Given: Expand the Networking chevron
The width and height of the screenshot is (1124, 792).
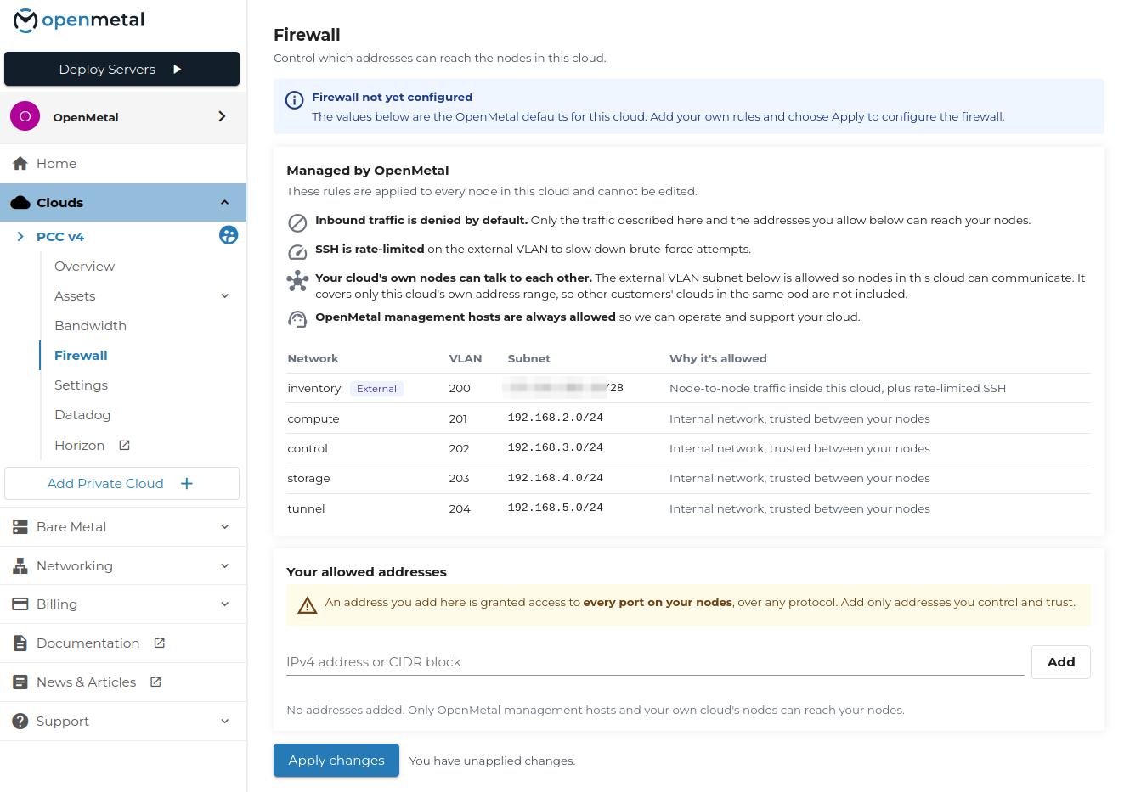Looking at the screenshot, I should click(225, 566).
